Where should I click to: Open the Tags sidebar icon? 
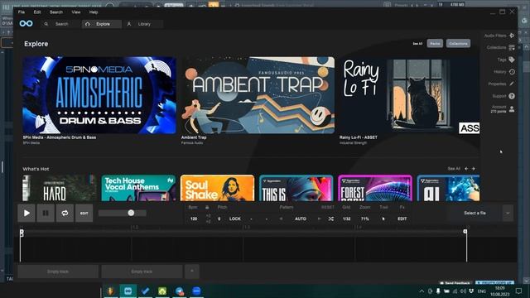pos(512,60)
